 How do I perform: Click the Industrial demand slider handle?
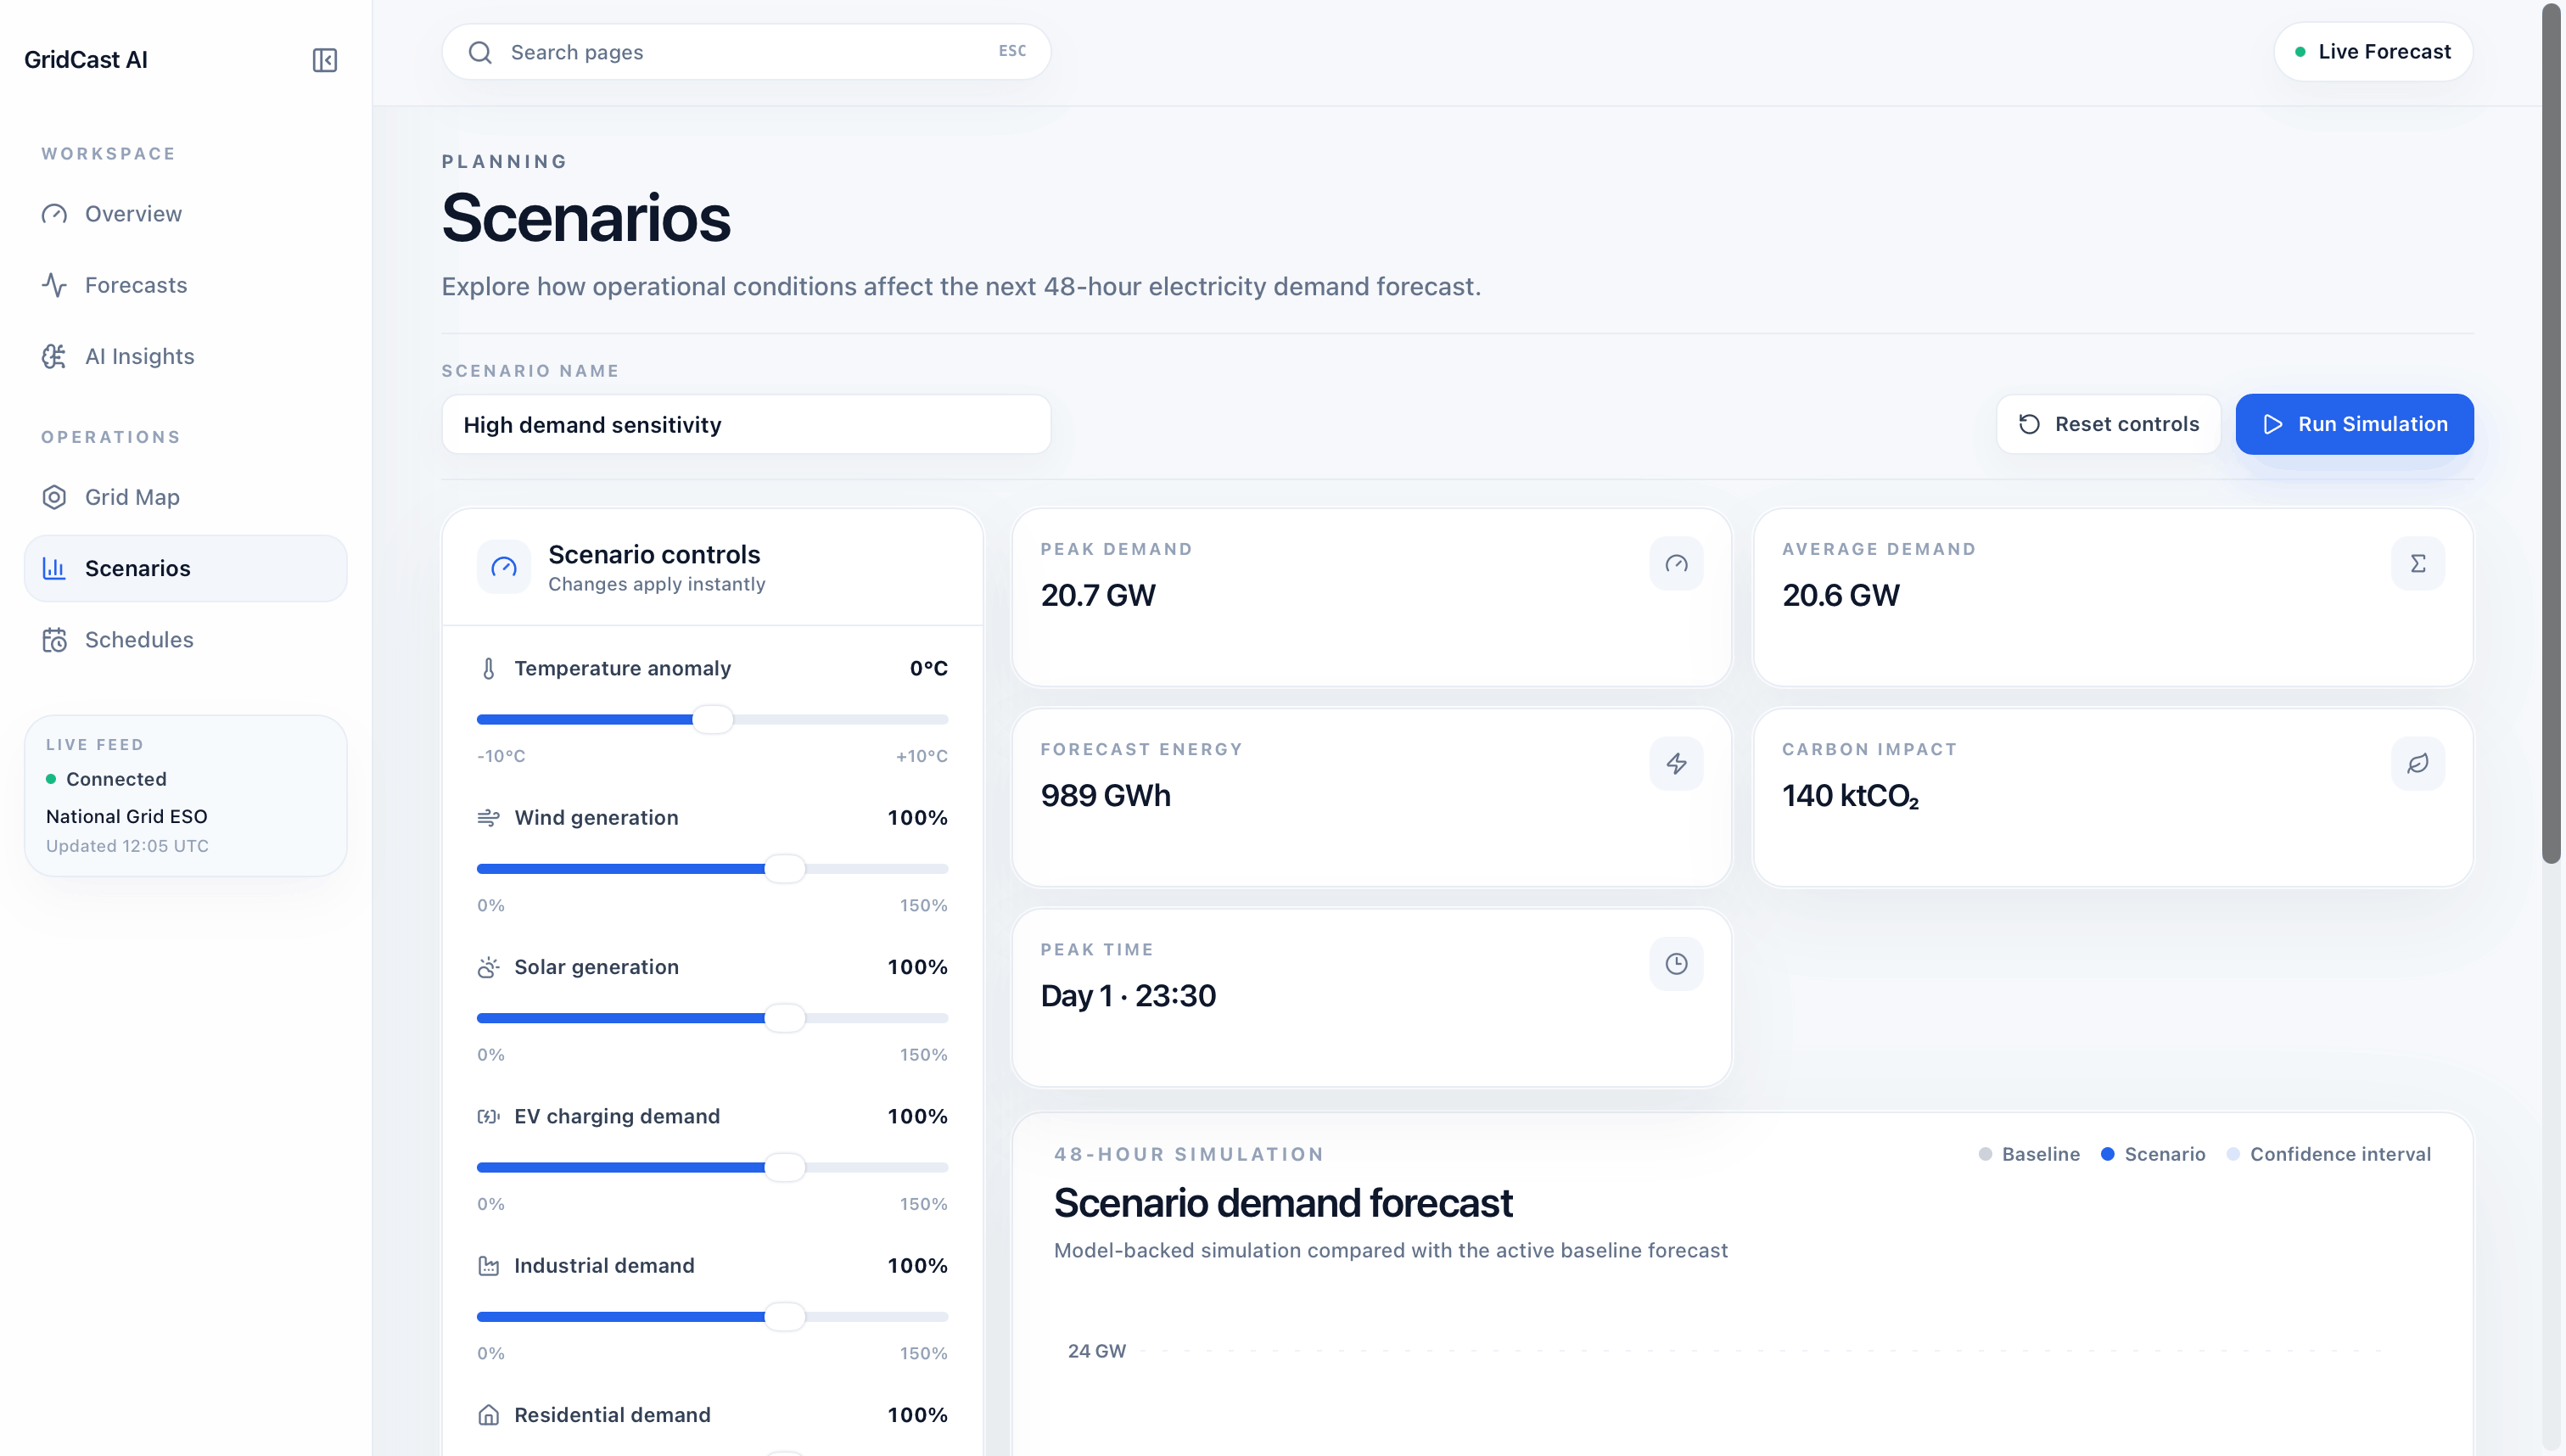[785, 1317]
